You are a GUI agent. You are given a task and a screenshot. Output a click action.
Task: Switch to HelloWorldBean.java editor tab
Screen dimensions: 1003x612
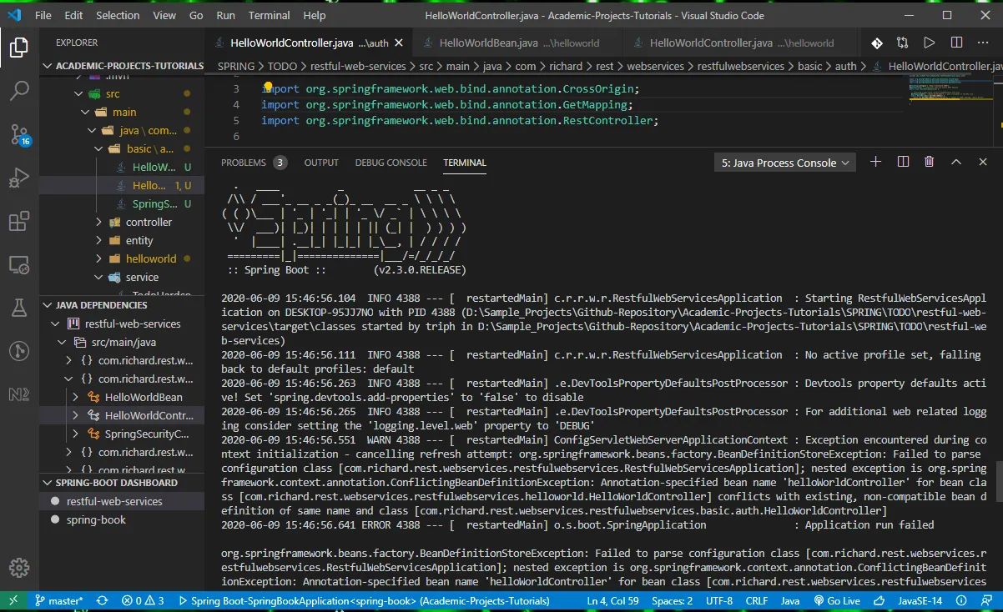[x=519, y=43]
